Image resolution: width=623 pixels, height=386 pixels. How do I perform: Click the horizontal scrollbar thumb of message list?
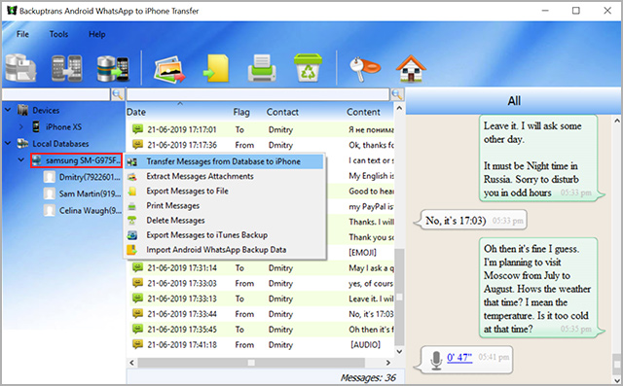click(251, 363)
